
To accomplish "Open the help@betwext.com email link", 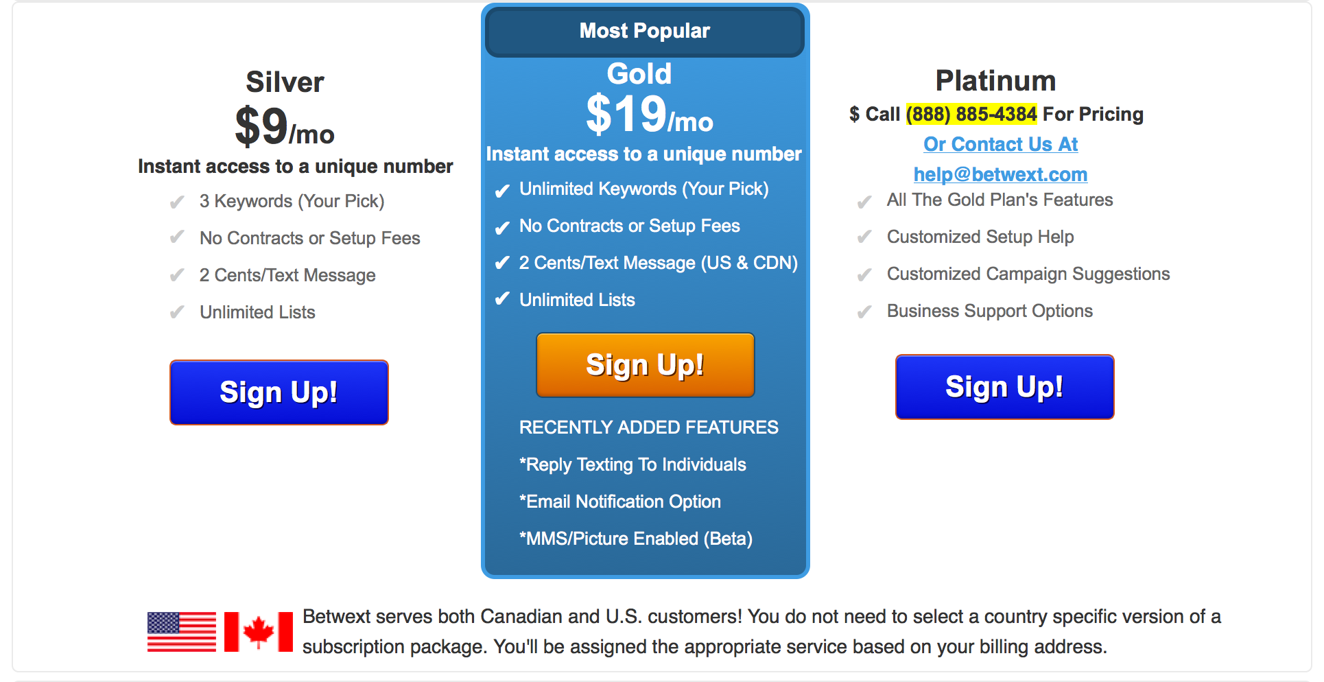I will pos(1000,174).
